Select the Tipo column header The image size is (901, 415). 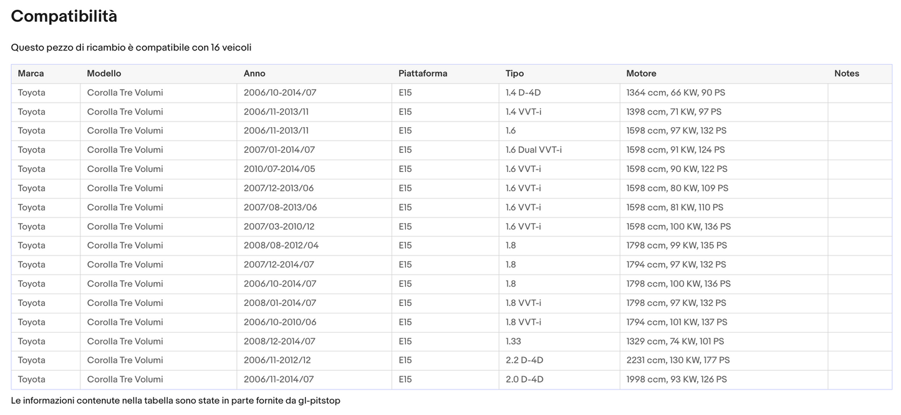[x=514, y=74]
